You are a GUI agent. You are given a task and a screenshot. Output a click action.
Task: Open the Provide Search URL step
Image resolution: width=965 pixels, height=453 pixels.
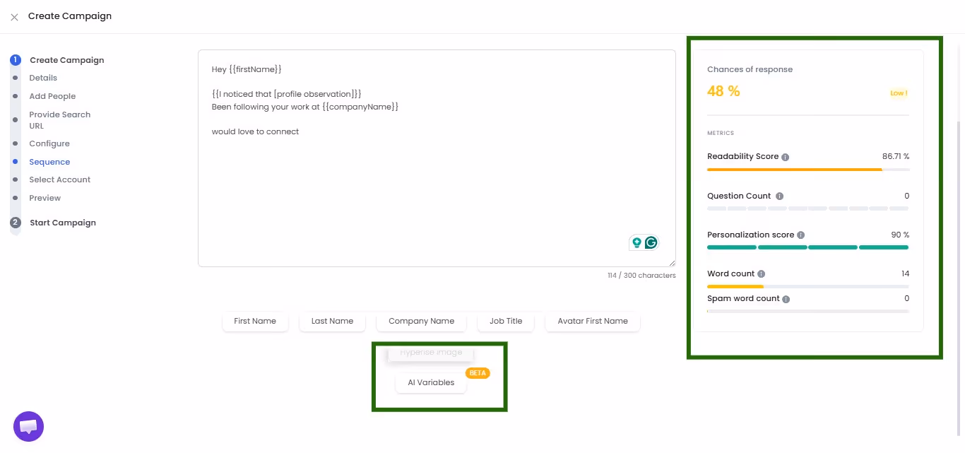pyautogui.click(x=60, y=120)
